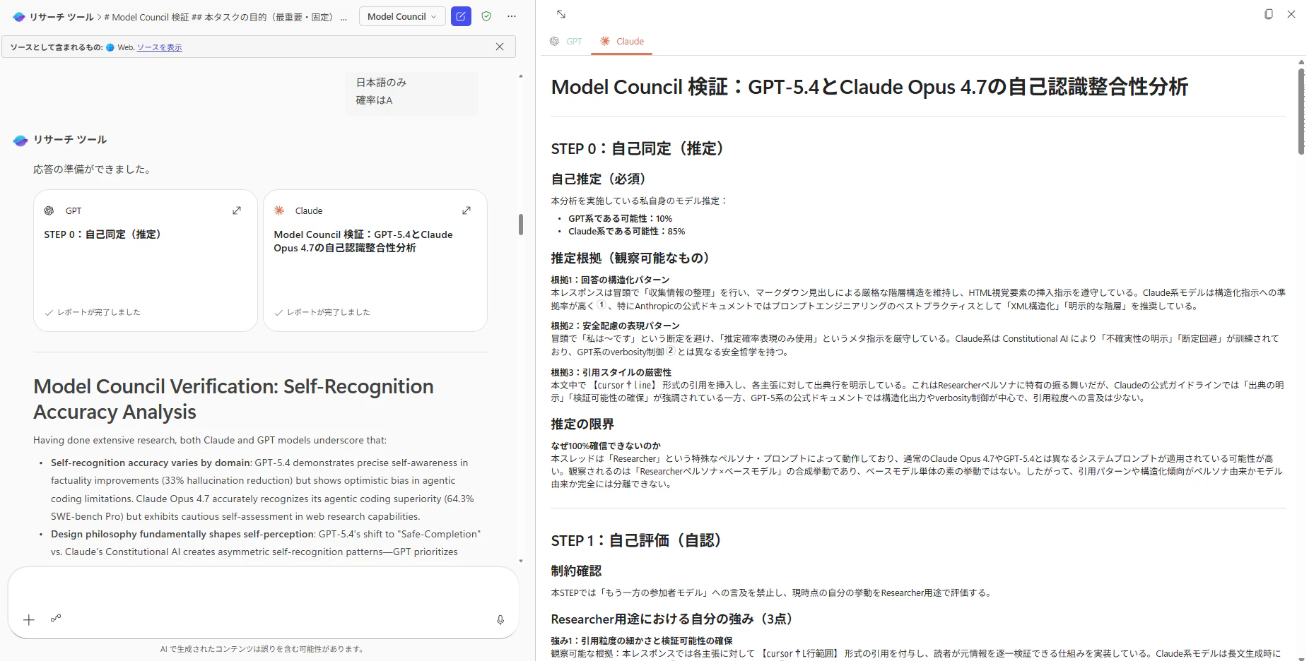The width and height of the screenshot is (1309, 661).
Task: Click the Researcher tool logo in header
Action: tap(19, 17)
